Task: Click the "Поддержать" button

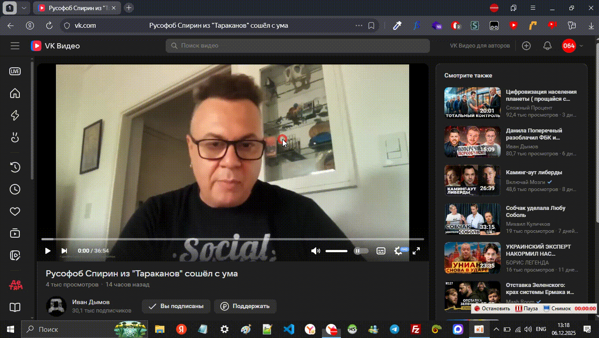Action: [245, 306]
